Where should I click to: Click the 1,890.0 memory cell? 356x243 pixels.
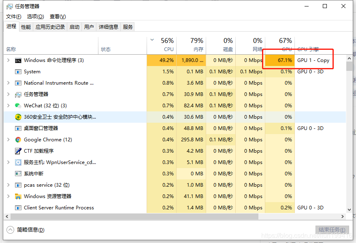point(191,60)
